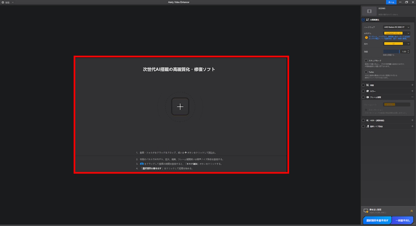Click the 強度 strength slider
Screen dimensions: 416x226
(x=391, y=52)
